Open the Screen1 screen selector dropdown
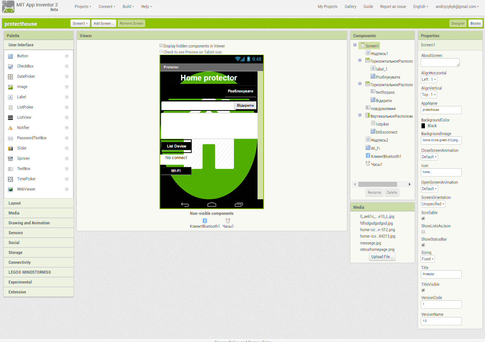Image resolution: width=485 pixels, height=342 pixels. click(x=80, y=24)
